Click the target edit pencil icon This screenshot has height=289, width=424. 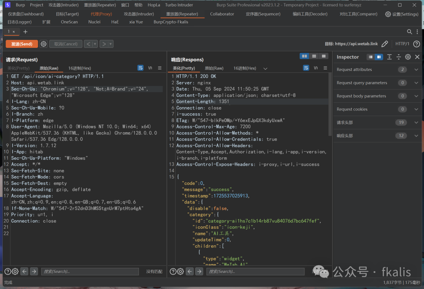point(385,44)
